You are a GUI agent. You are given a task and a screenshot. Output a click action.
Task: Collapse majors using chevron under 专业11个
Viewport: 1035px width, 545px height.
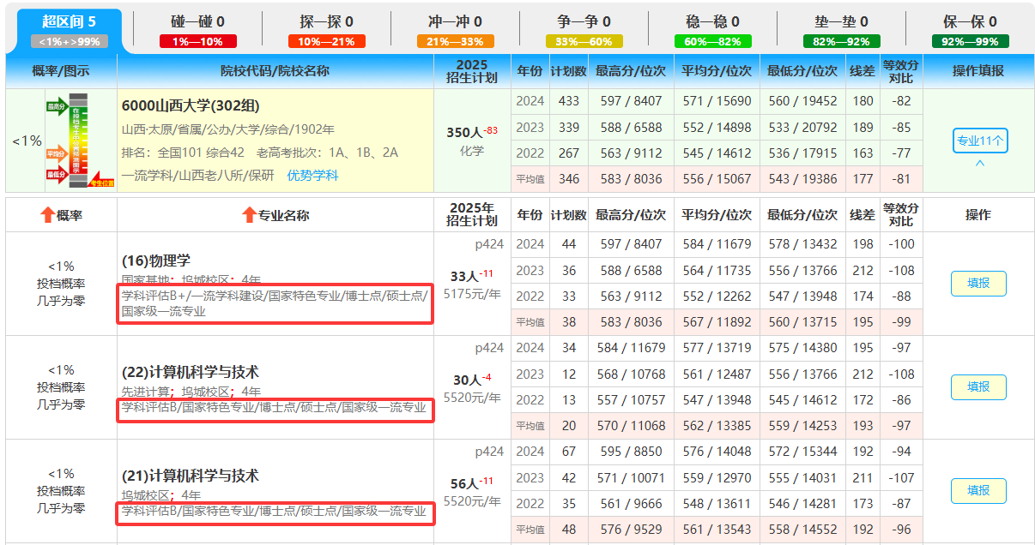point(979,164)
